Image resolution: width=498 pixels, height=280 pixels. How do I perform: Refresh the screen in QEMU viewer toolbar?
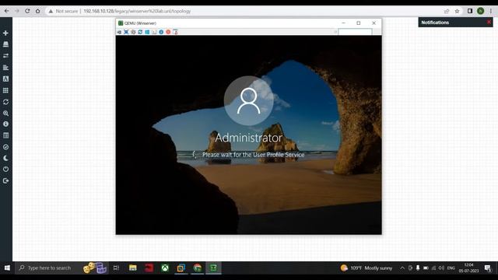coord(140,32)
